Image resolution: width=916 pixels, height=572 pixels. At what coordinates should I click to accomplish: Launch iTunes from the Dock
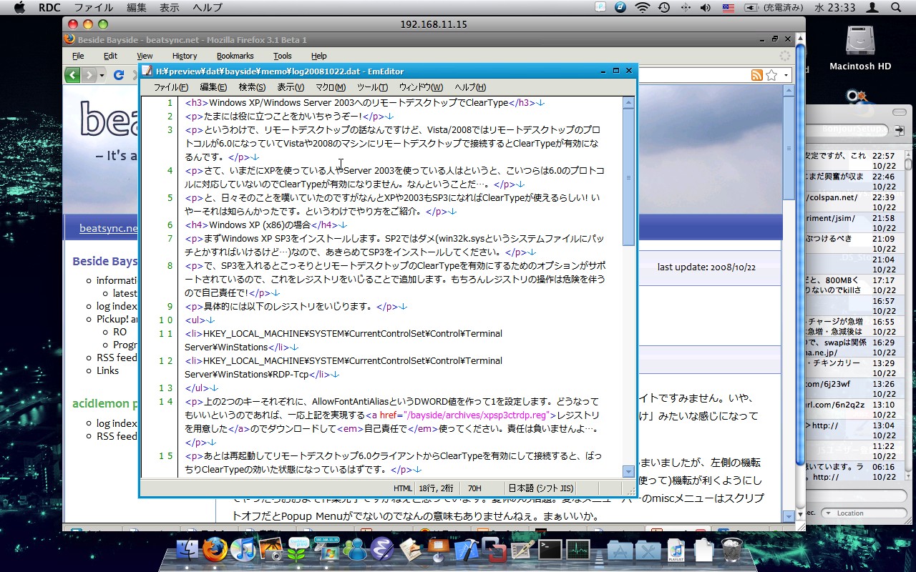click(x=243, y=549)
